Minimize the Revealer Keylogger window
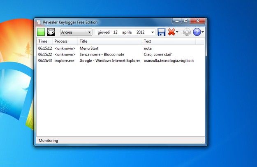This screenshot has width=257, height=167. coord(177,21)
